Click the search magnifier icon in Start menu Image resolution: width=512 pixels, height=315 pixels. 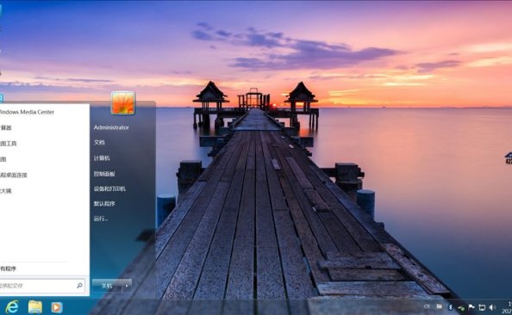pos(79,286)
